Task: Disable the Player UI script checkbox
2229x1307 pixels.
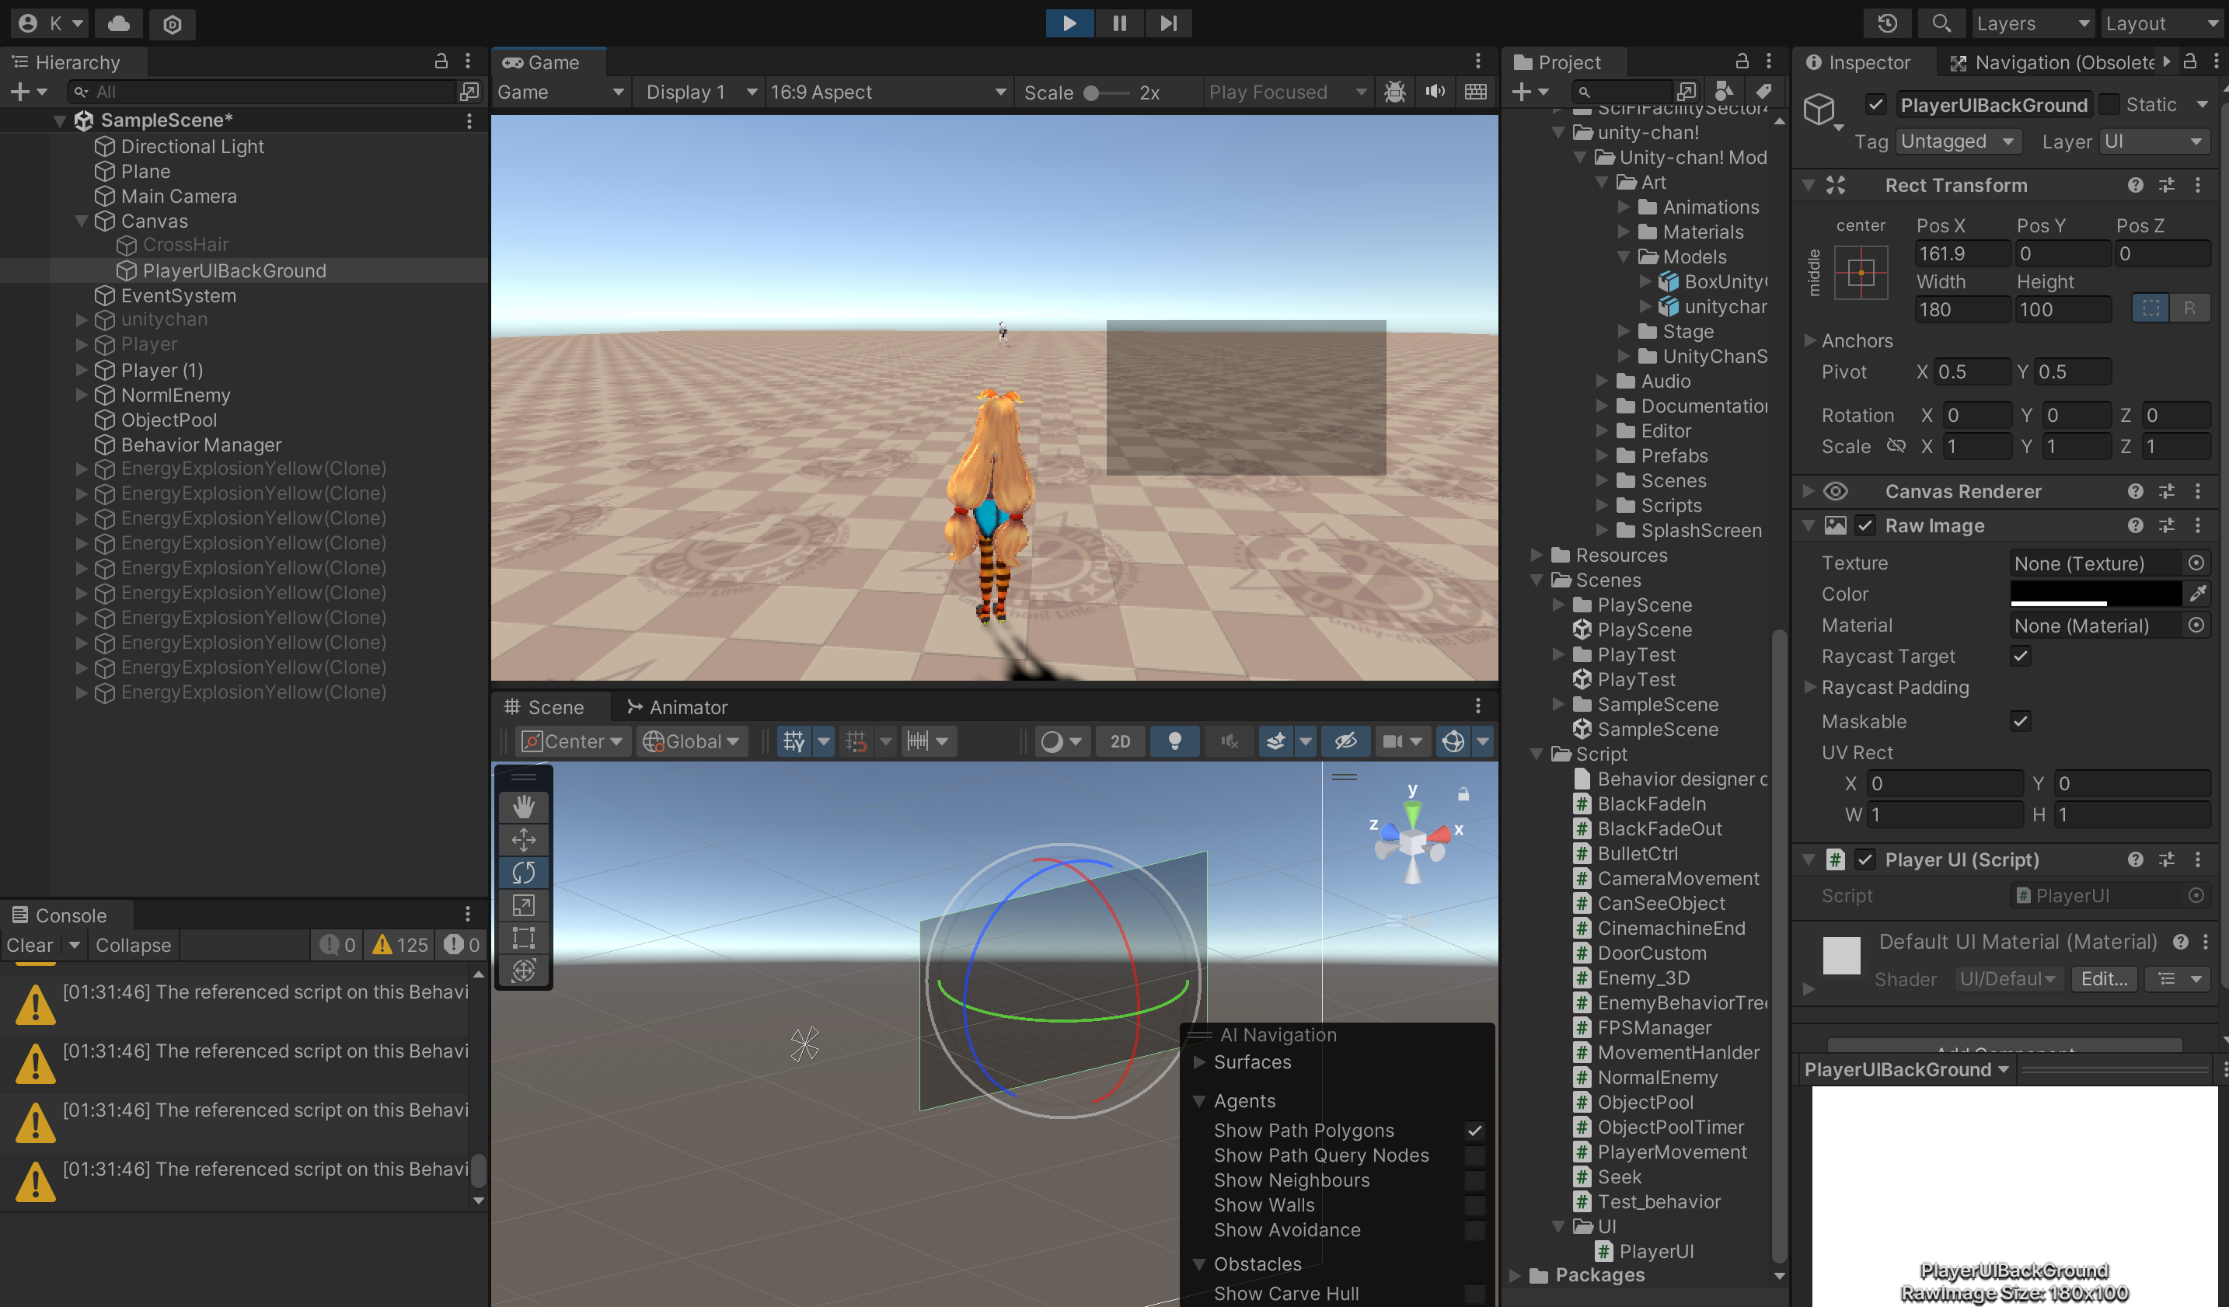Action: click(1864, 859)
